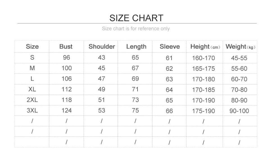This screenshot has height=156, width=266.
Task: Select the shoulder value 47 cell
Action: pos(102,79)
